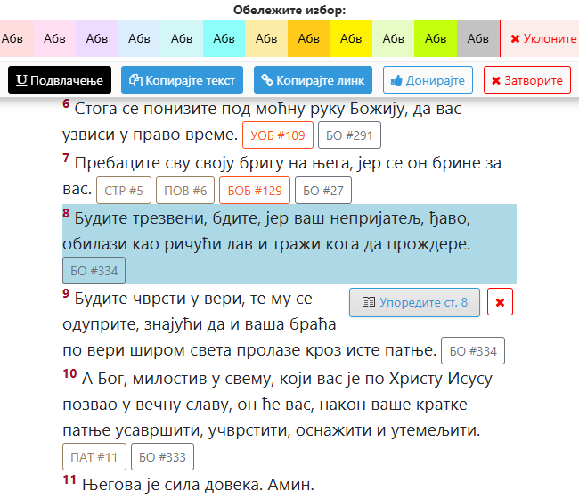Viewport: 579px width, 499px height.
Task: Open the СТР #5 tag
Action: pyautogui.click(x=124, y=190)
